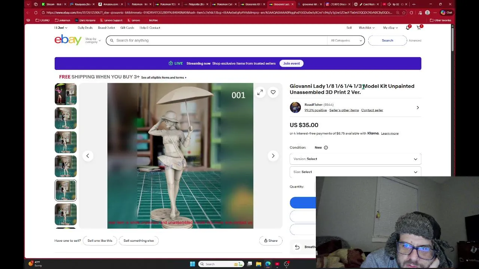
Task: Expand image to full screen view
Action: (260, 92)
